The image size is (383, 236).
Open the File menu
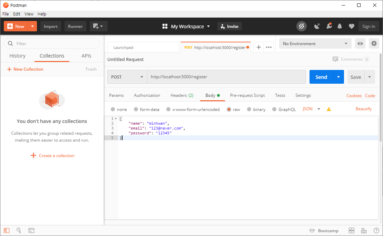[6, 14]
